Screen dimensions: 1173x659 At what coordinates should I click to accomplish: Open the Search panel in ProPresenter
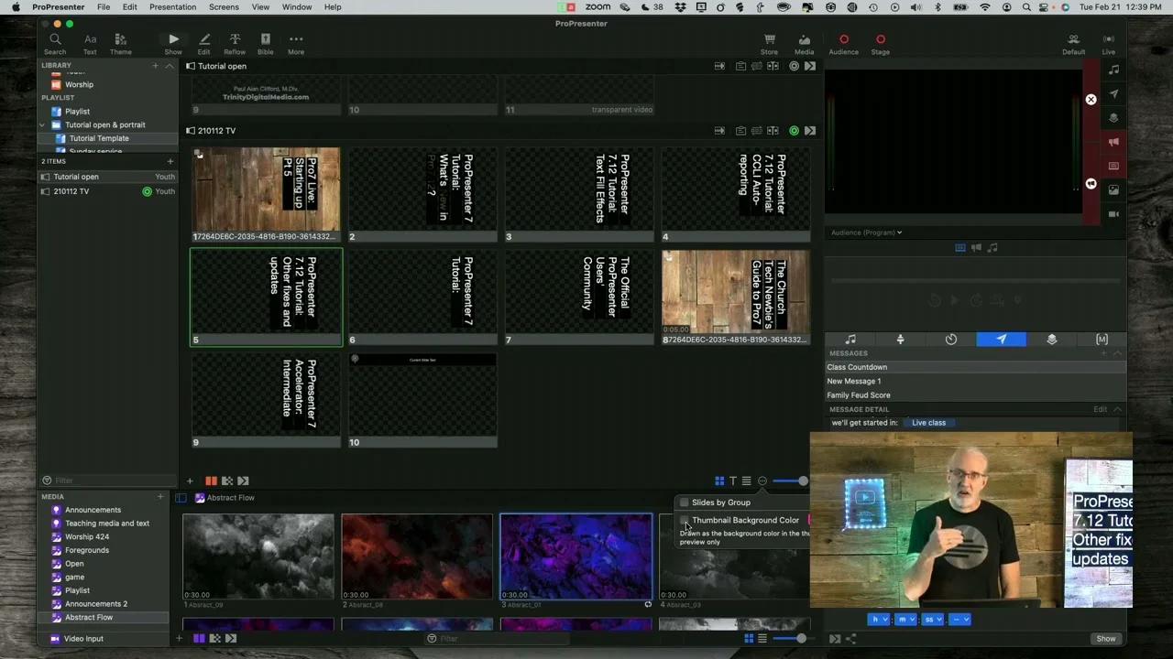tap(55, 41)
